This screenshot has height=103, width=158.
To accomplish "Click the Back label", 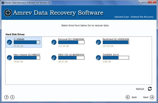I will pos(134,97).
